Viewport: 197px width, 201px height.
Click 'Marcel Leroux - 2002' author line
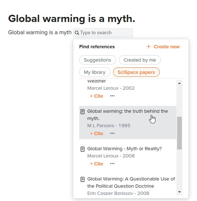[111, 88]
